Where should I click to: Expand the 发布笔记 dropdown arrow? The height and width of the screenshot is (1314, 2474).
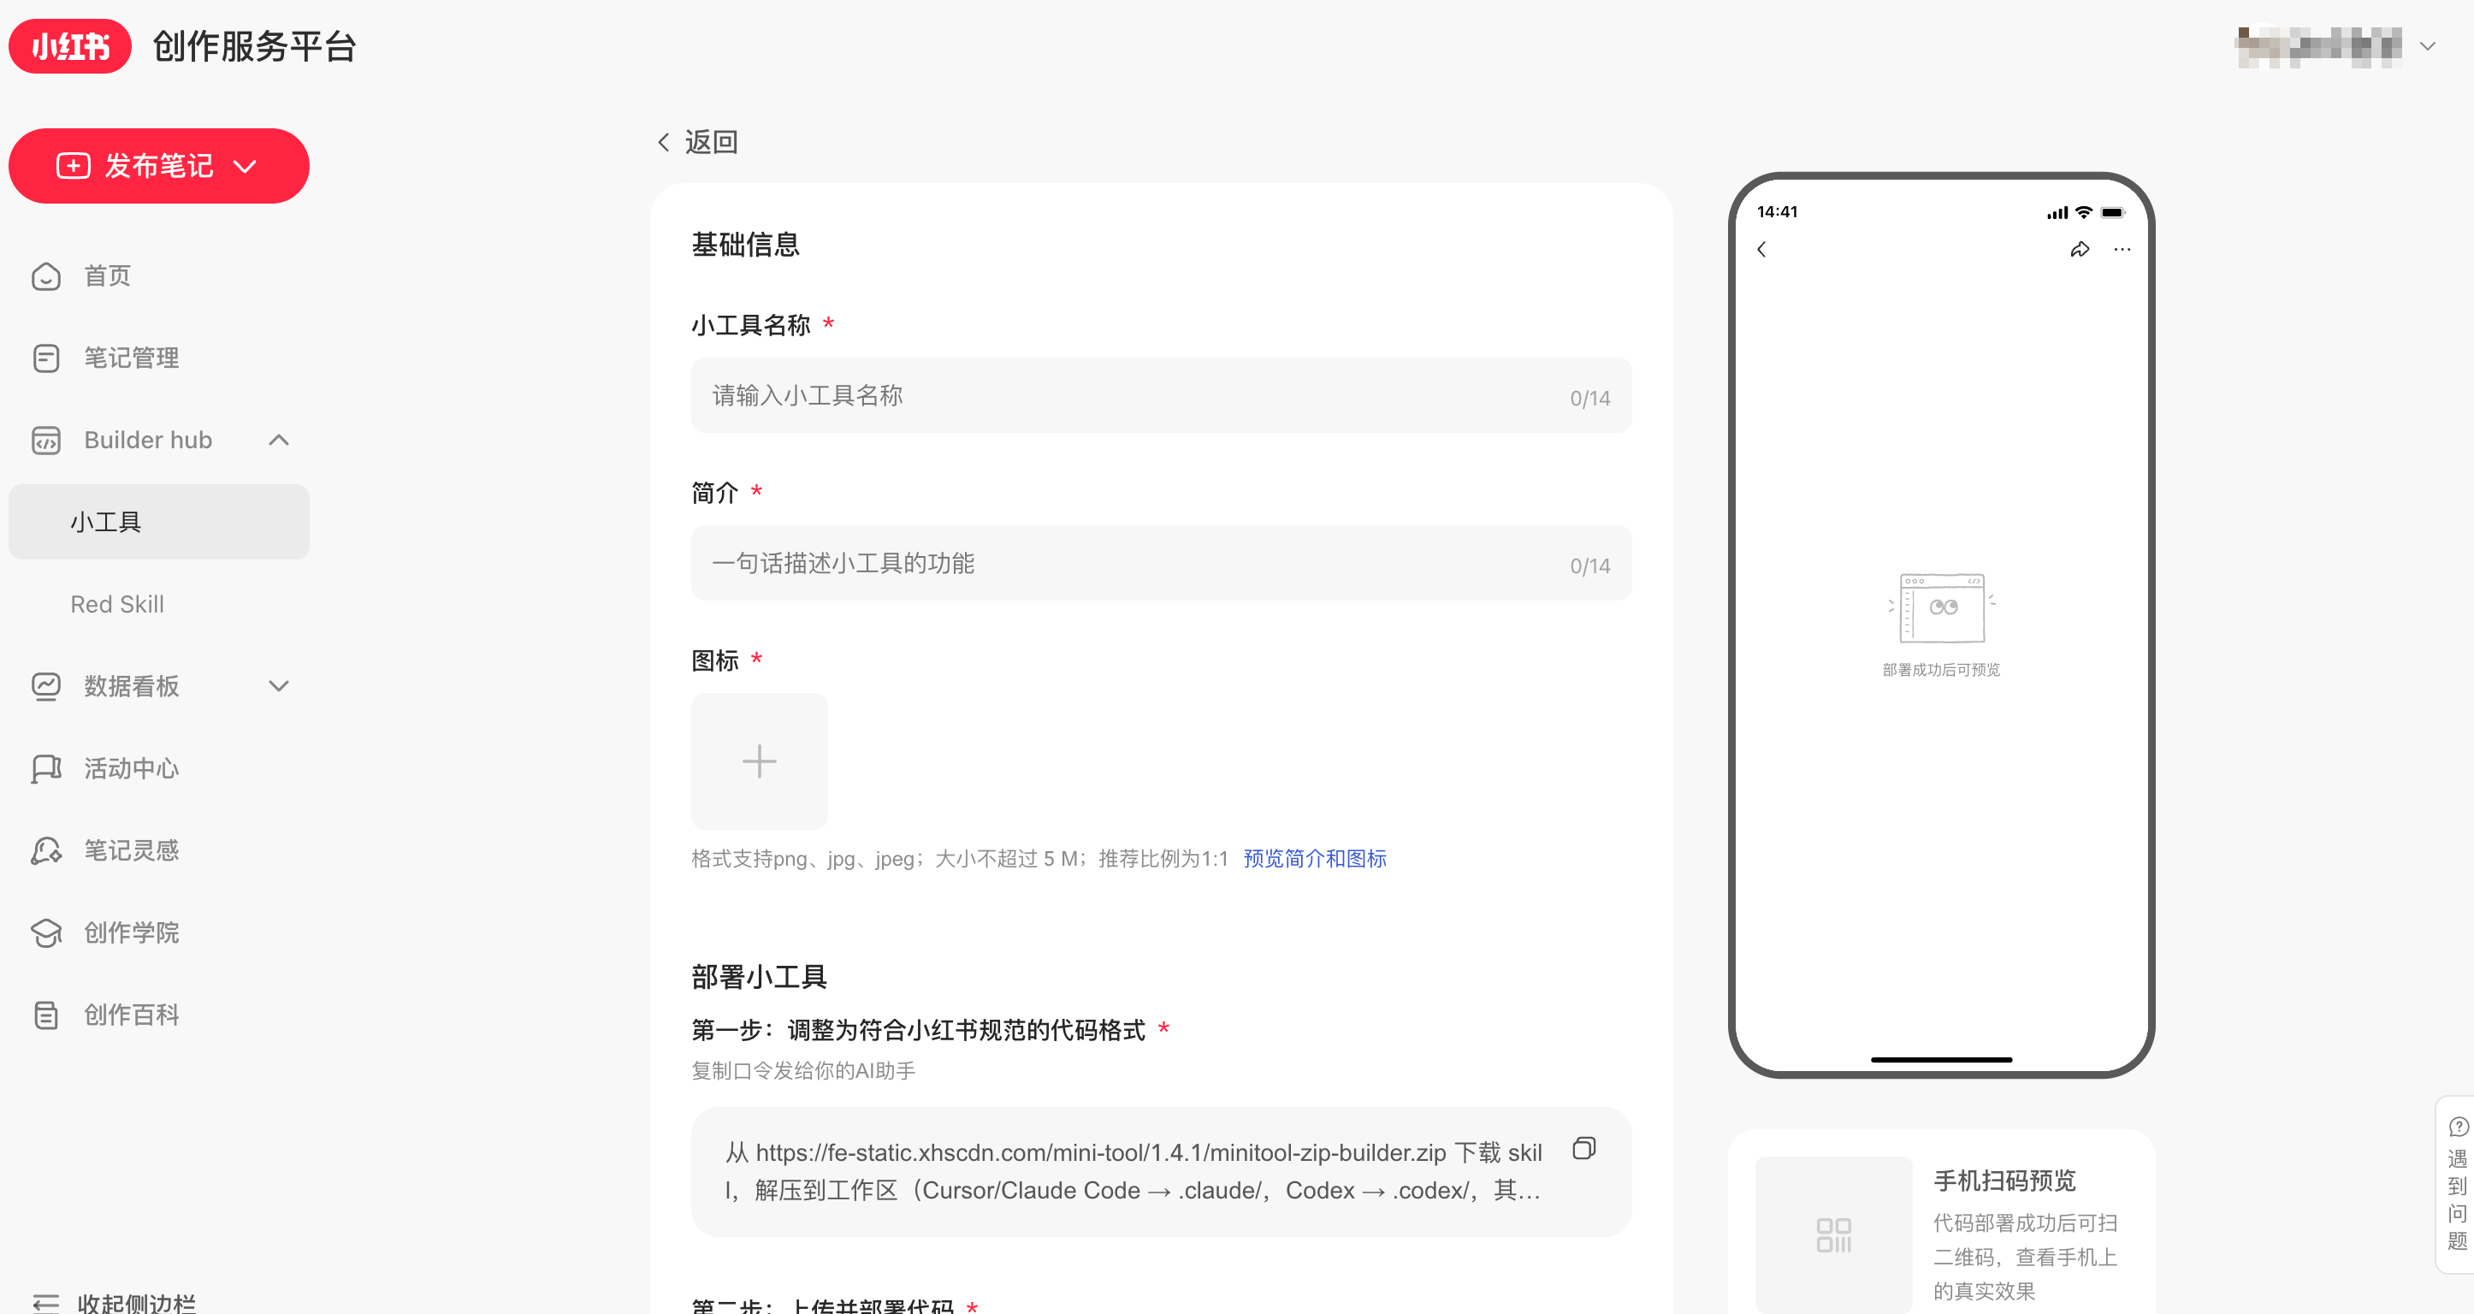(245, 166)
